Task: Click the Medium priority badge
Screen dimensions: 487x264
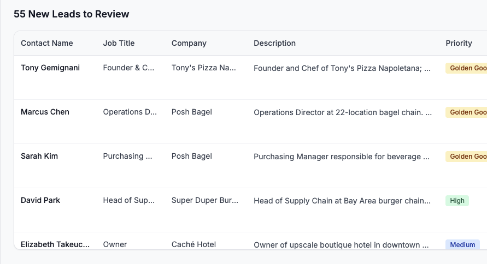Action: (x=462, y=244)
